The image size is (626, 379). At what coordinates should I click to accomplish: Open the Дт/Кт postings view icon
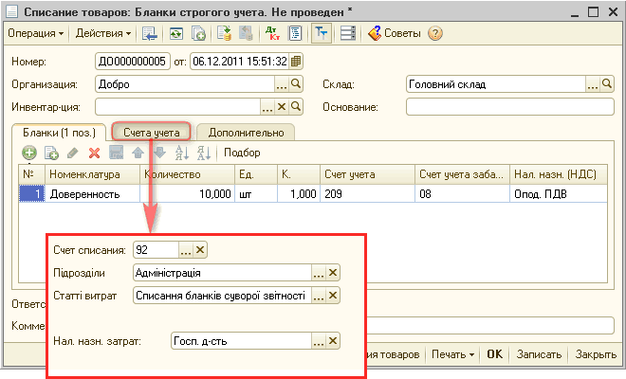point(273,33)
